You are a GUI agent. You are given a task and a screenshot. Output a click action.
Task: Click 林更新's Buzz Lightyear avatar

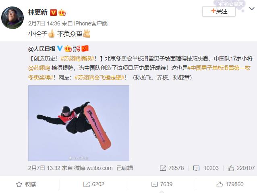click(12, 18)
